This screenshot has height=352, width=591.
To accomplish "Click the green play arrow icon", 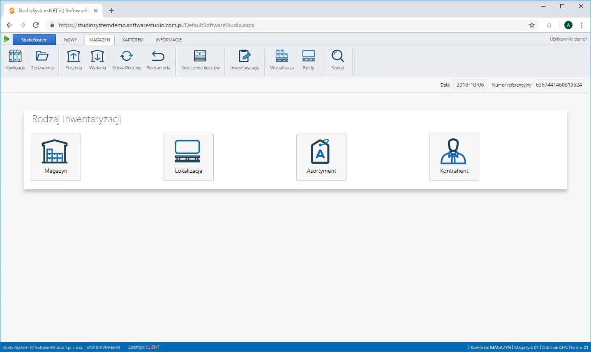I will 6,39.
